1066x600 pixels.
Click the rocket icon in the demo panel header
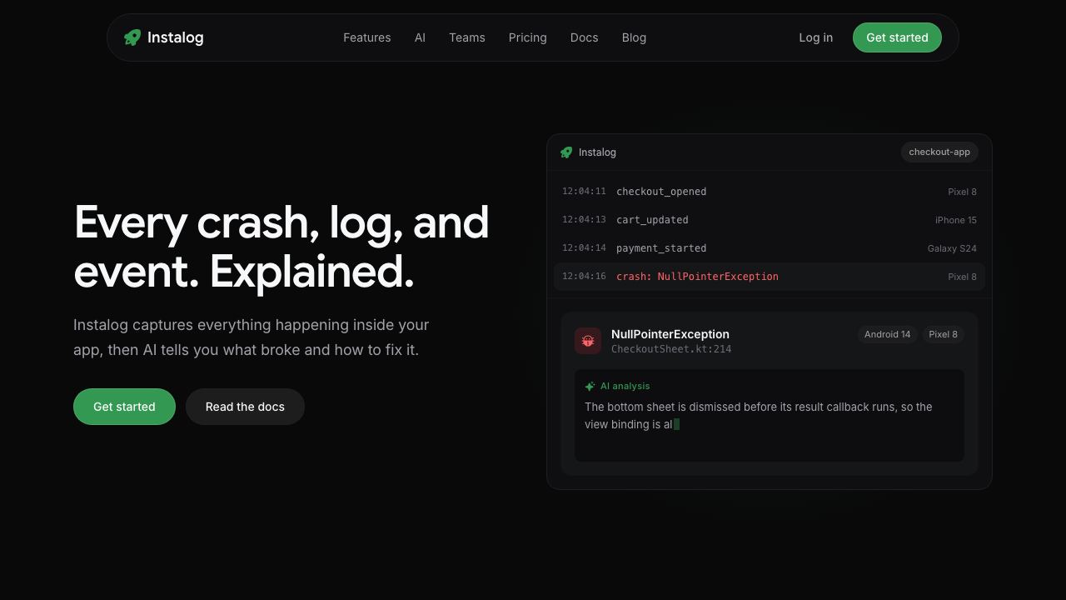(566, 152)
